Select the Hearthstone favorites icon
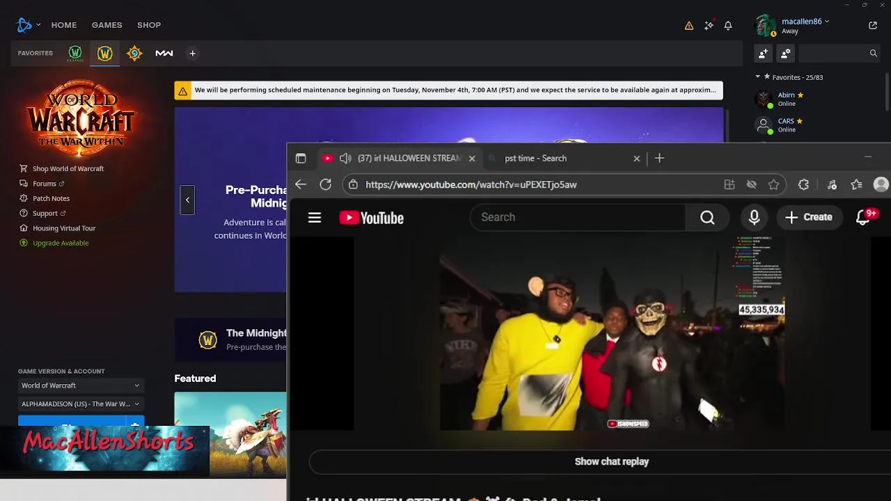The height and width of the screenshot is (501, 891). point(134,53)
